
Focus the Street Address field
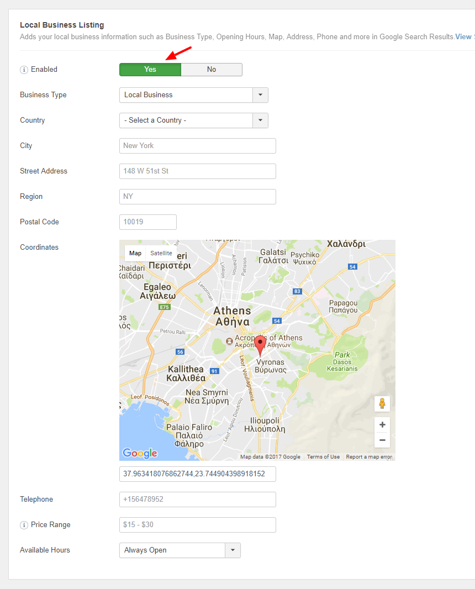pos(198,171)
